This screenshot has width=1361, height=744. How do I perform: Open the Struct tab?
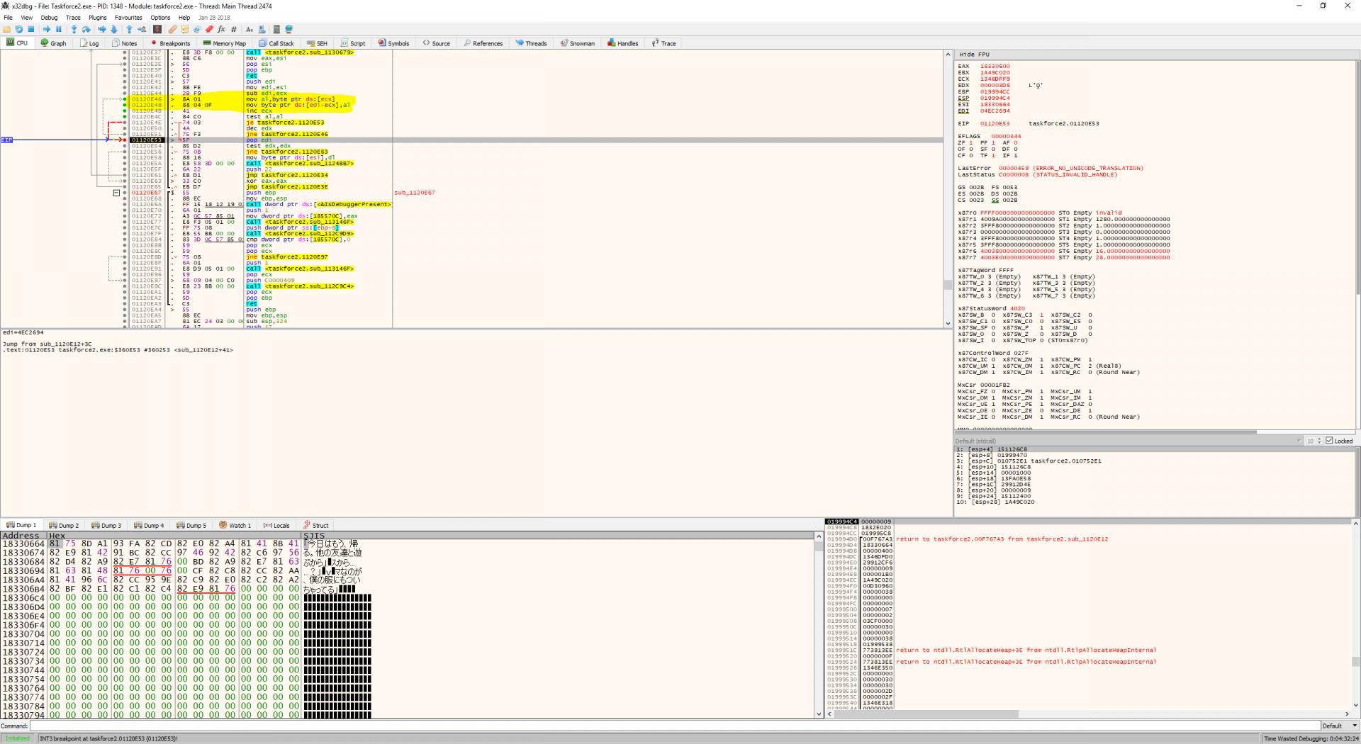click(x=316, y=526)
